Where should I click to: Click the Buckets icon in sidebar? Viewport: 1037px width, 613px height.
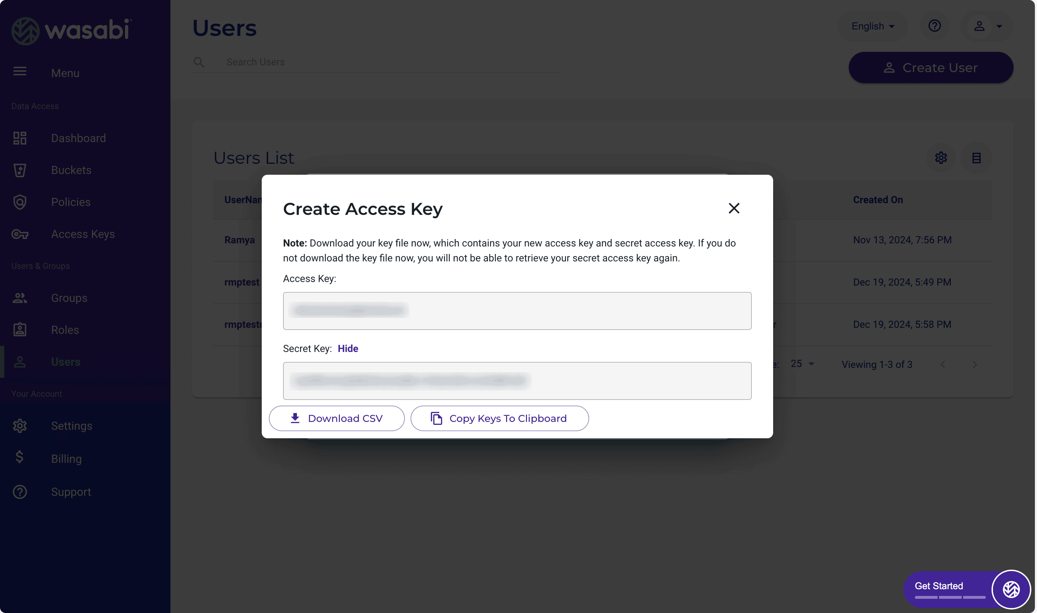click(x=20, y=170)
